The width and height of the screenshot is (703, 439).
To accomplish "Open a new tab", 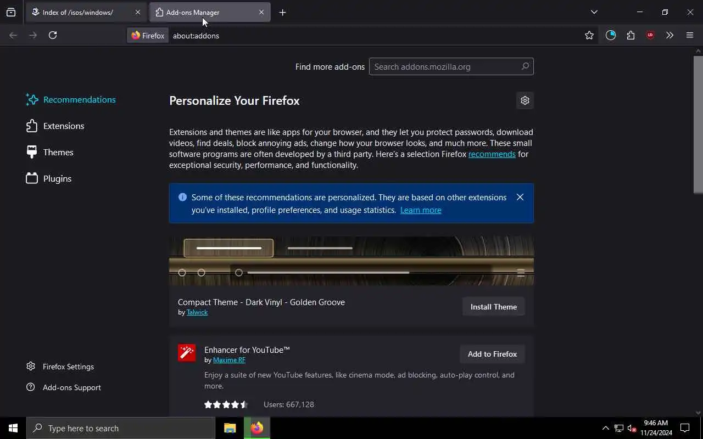I will point(282,12).
